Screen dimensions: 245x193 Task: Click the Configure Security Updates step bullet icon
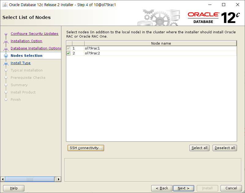6,34
